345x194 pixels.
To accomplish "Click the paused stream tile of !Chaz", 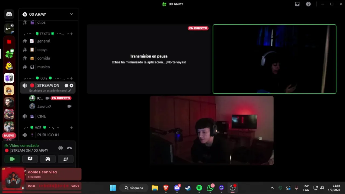I will (x=149, y=59).
